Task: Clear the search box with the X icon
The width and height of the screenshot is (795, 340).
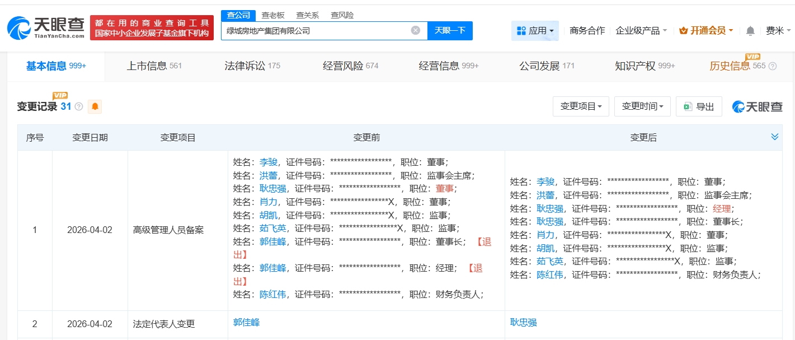Action: (x=415, y=30)
